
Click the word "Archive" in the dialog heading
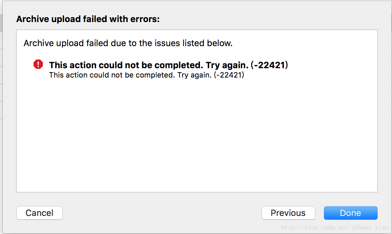coord(32,19)
